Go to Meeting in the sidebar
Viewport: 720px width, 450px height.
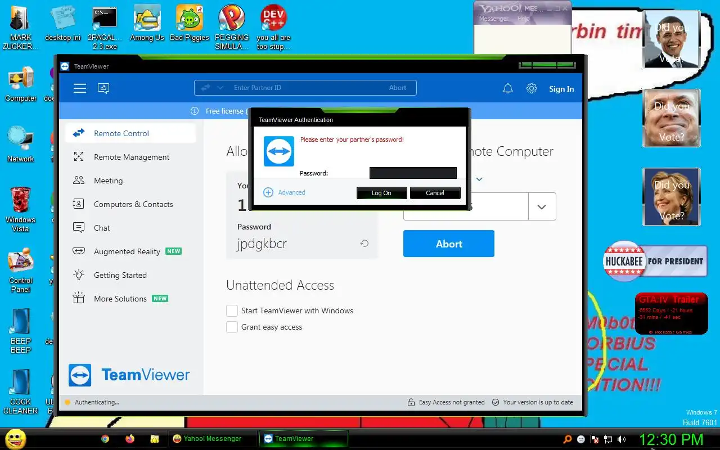(x=130, y=181)
